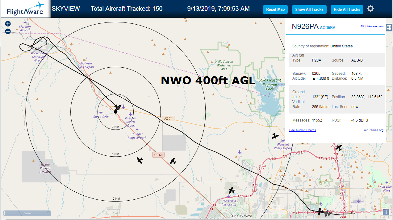Click the FlightAware logo
The width and height of the screenshot is (393, 220).
(x=25, y=9)
